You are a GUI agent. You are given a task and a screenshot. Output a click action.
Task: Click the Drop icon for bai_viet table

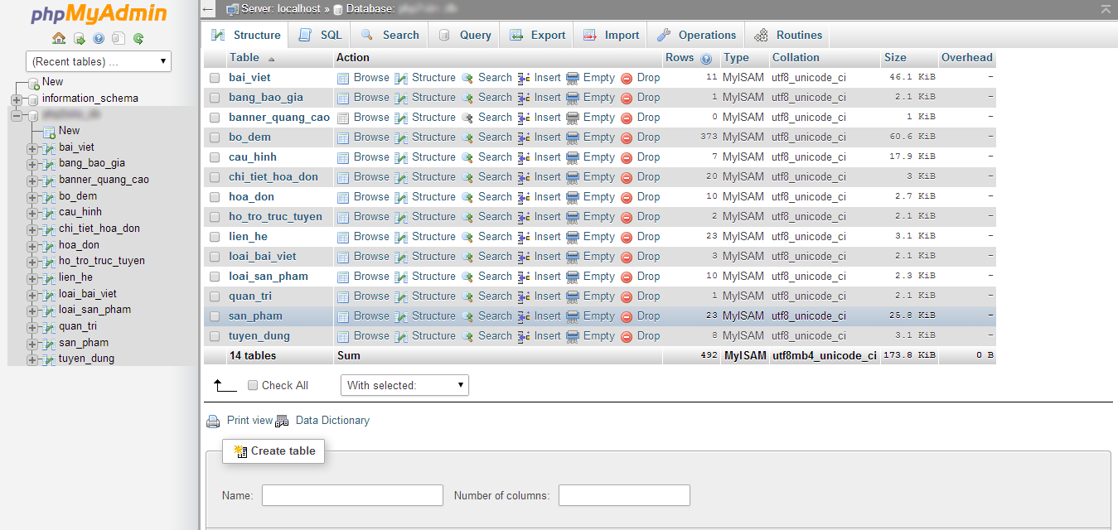click(627, 78)
